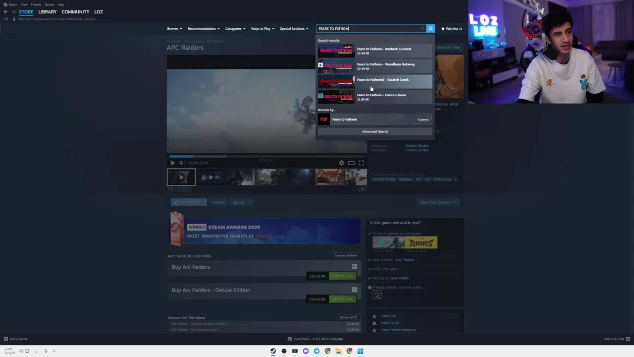Reload the store page

click(x=6, y=19)
